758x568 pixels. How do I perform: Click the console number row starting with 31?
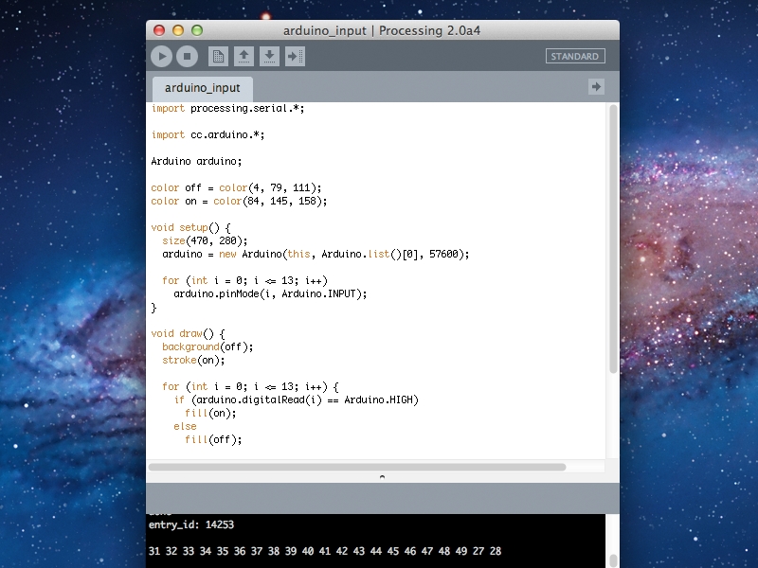point(325,551)
